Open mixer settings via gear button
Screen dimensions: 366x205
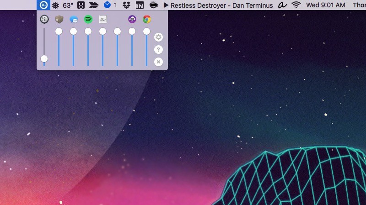pyautogui.click(x=158, y=37)
